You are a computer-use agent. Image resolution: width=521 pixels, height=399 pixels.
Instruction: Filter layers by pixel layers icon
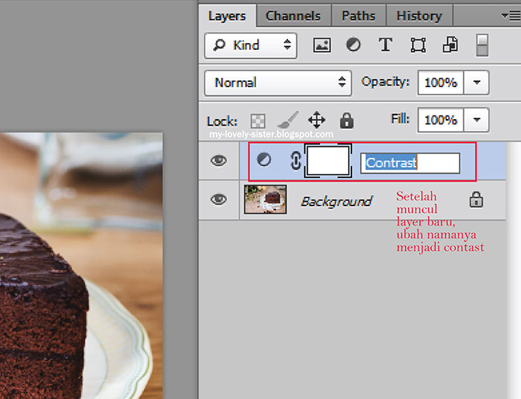tap(322, 45)
